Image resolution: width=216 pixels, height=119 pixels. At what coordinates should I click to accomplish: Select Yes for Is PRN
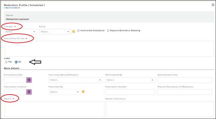pos(6,62)
